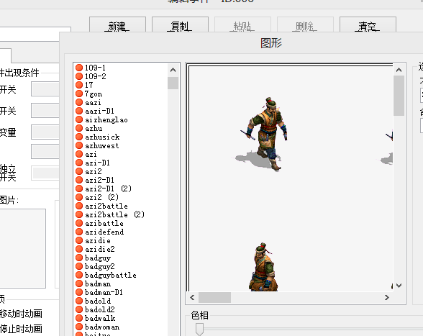Click the 复制 (Copy) button

pyautogui.click(x=180, y=25)
